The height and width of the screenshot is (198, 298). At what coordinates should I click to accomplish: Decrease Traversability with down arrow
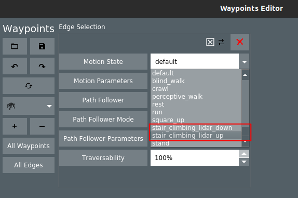(244, 162)
